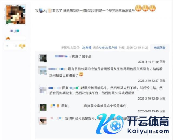Click the orange badge icon below the username
The height and width of the screenshot is (140, 173).
[8, 38]
